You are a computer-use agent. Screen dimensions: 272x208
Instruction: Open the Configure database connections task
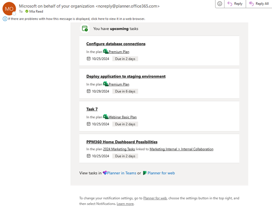pyautogui.click(x=116, y=44)
